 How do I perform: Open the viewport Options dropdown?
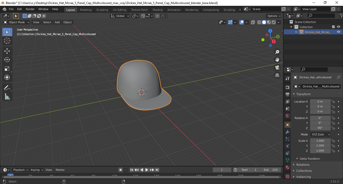click(x=274, y=16)
